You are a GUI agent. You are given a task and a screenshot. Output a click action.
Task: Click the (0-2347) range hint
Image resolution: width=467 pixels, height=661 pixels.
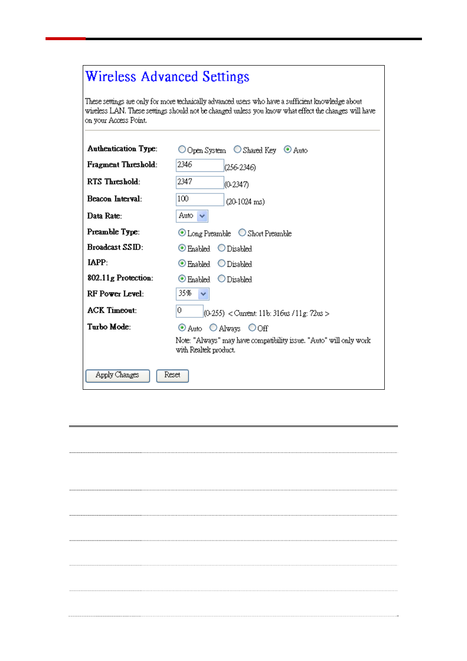point(237,185)
